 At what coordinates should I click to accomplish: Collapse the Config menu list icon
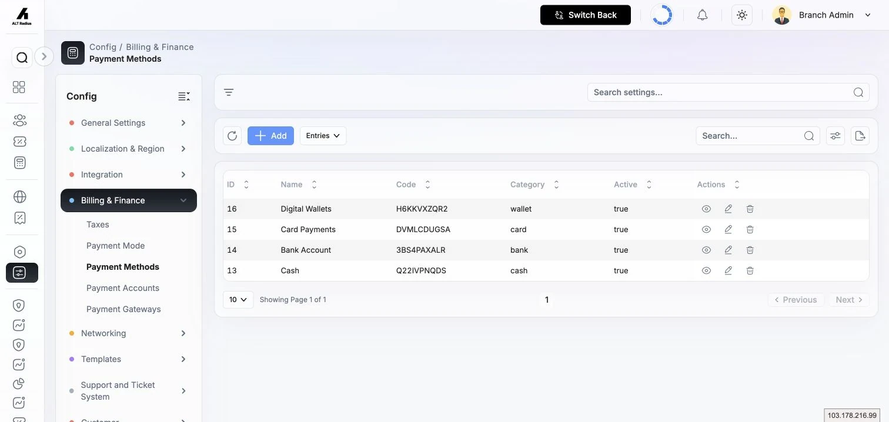point(184,96)
